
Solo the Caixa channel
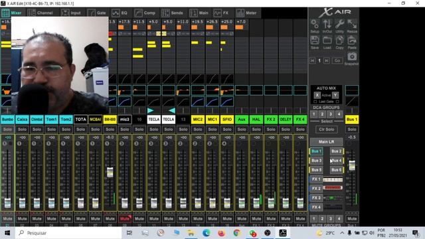pyautogui.click(x=22, y=129)
